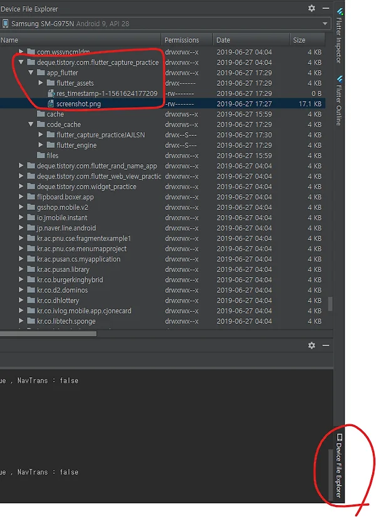Image resolution: width=376 pixels, height=517 pixels.
Task: Select the deque.tistory.com.widget_practice row
Action: tap(162, 186)
